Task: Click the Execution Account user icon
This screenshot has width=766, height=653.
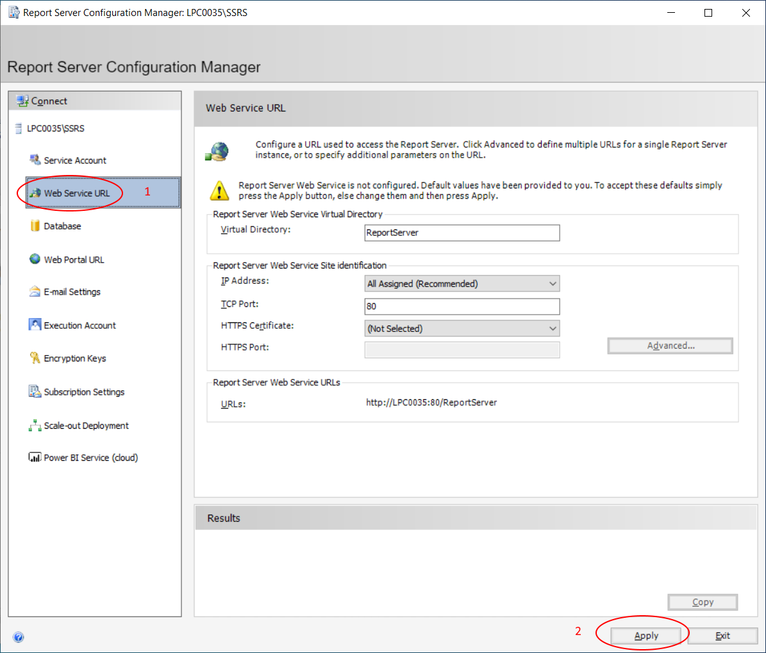Action: pyautogui.click(x=35, y=325)
